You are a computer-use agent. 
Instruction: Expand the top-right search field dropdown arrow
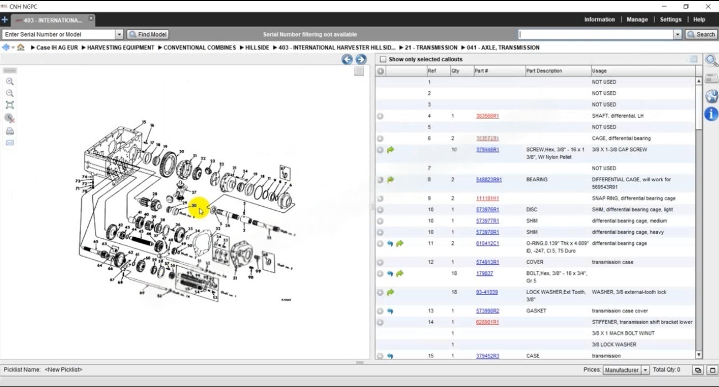pyautogui.click(x=678, y=34)
